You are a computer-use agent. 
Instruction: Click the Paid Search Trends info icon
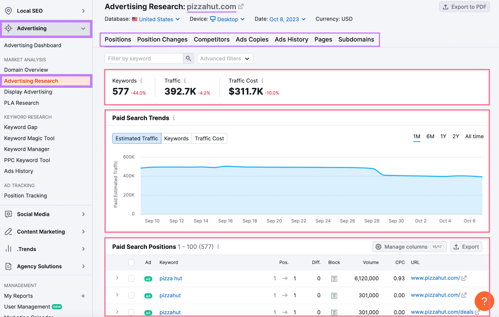pos(174,118)
